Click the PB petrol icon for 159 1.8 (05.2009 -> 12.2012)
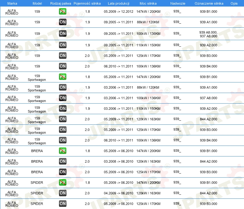The height and width of the screenshot is (209, 244). 62,12
